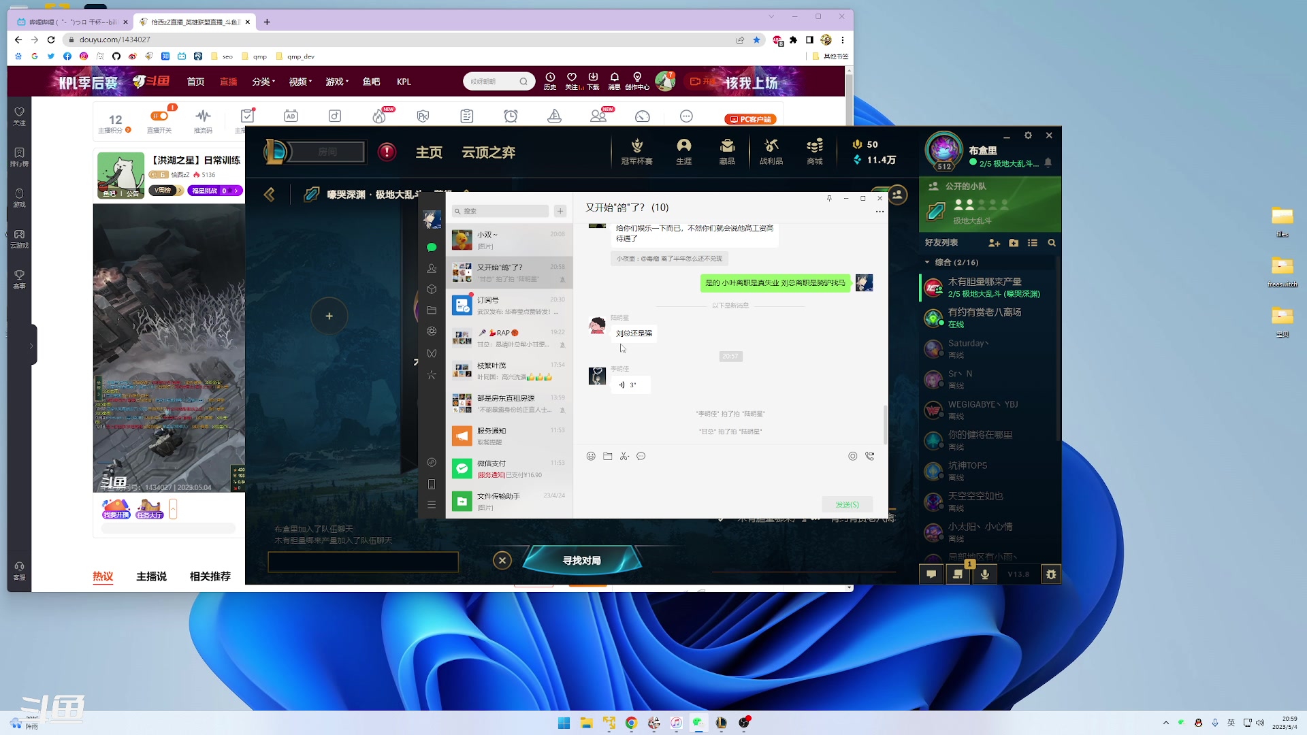Expand Douyu left sidebar arrow handle
Screen dimensions: 1307x735
[x=31, y=345]
